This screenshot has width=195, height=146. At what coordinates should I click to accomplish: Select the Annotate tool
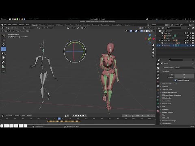3,62
